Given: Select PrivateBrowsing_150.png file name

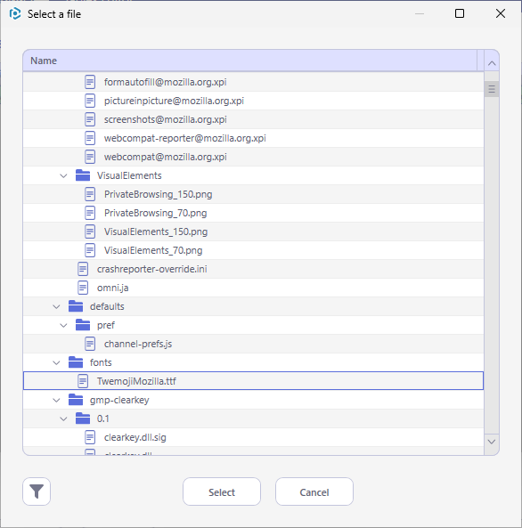Looking at the screenshot, I should pos(158,194).
